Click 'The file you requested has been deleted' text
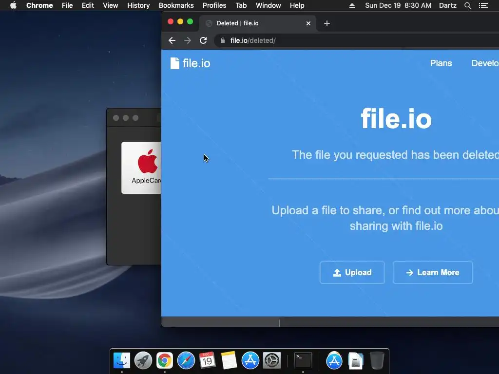Image resolution: width=499 pixels, height=374 pixels. [395, 155]
